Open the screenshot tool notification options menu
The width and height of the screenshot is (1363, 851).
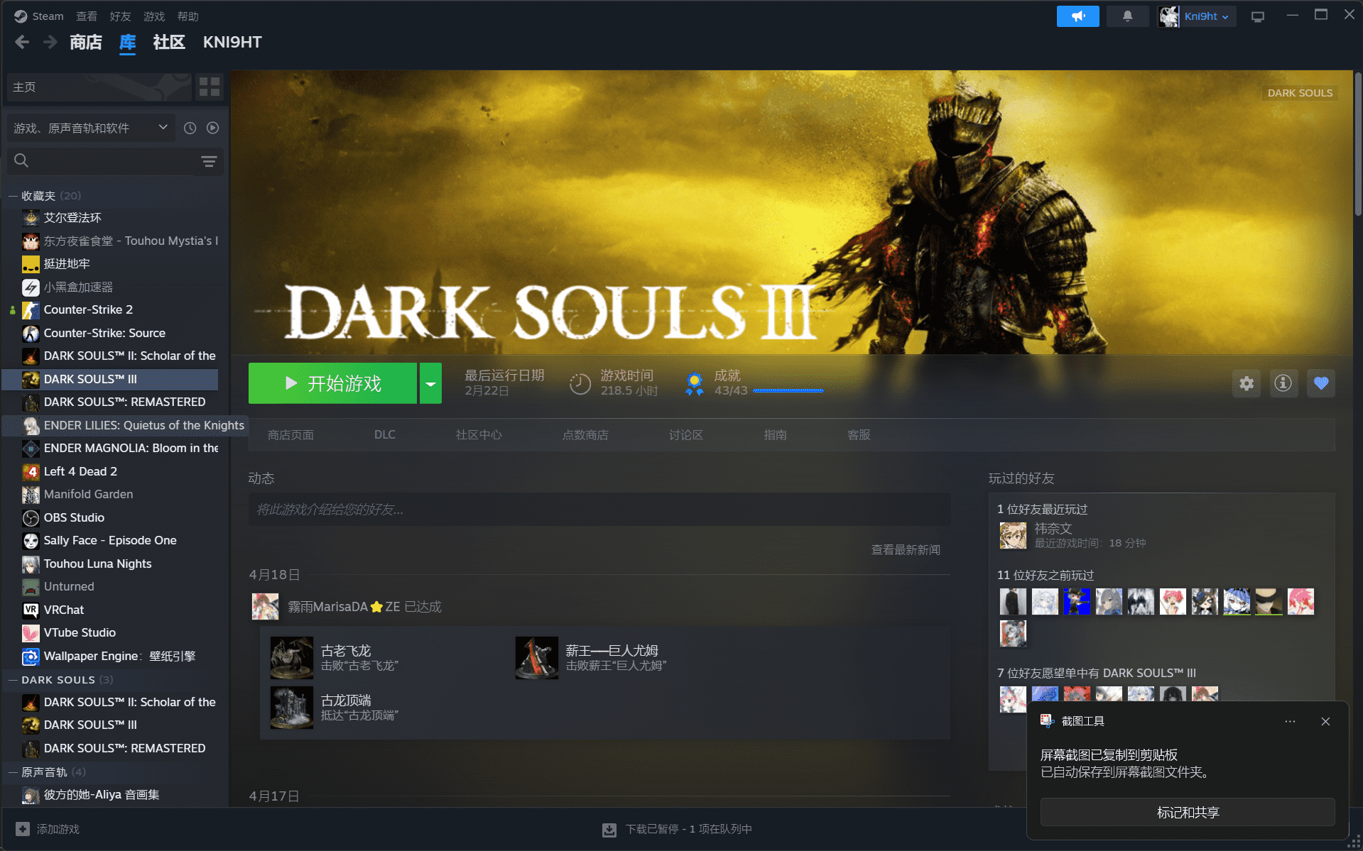pos(1290,721)
